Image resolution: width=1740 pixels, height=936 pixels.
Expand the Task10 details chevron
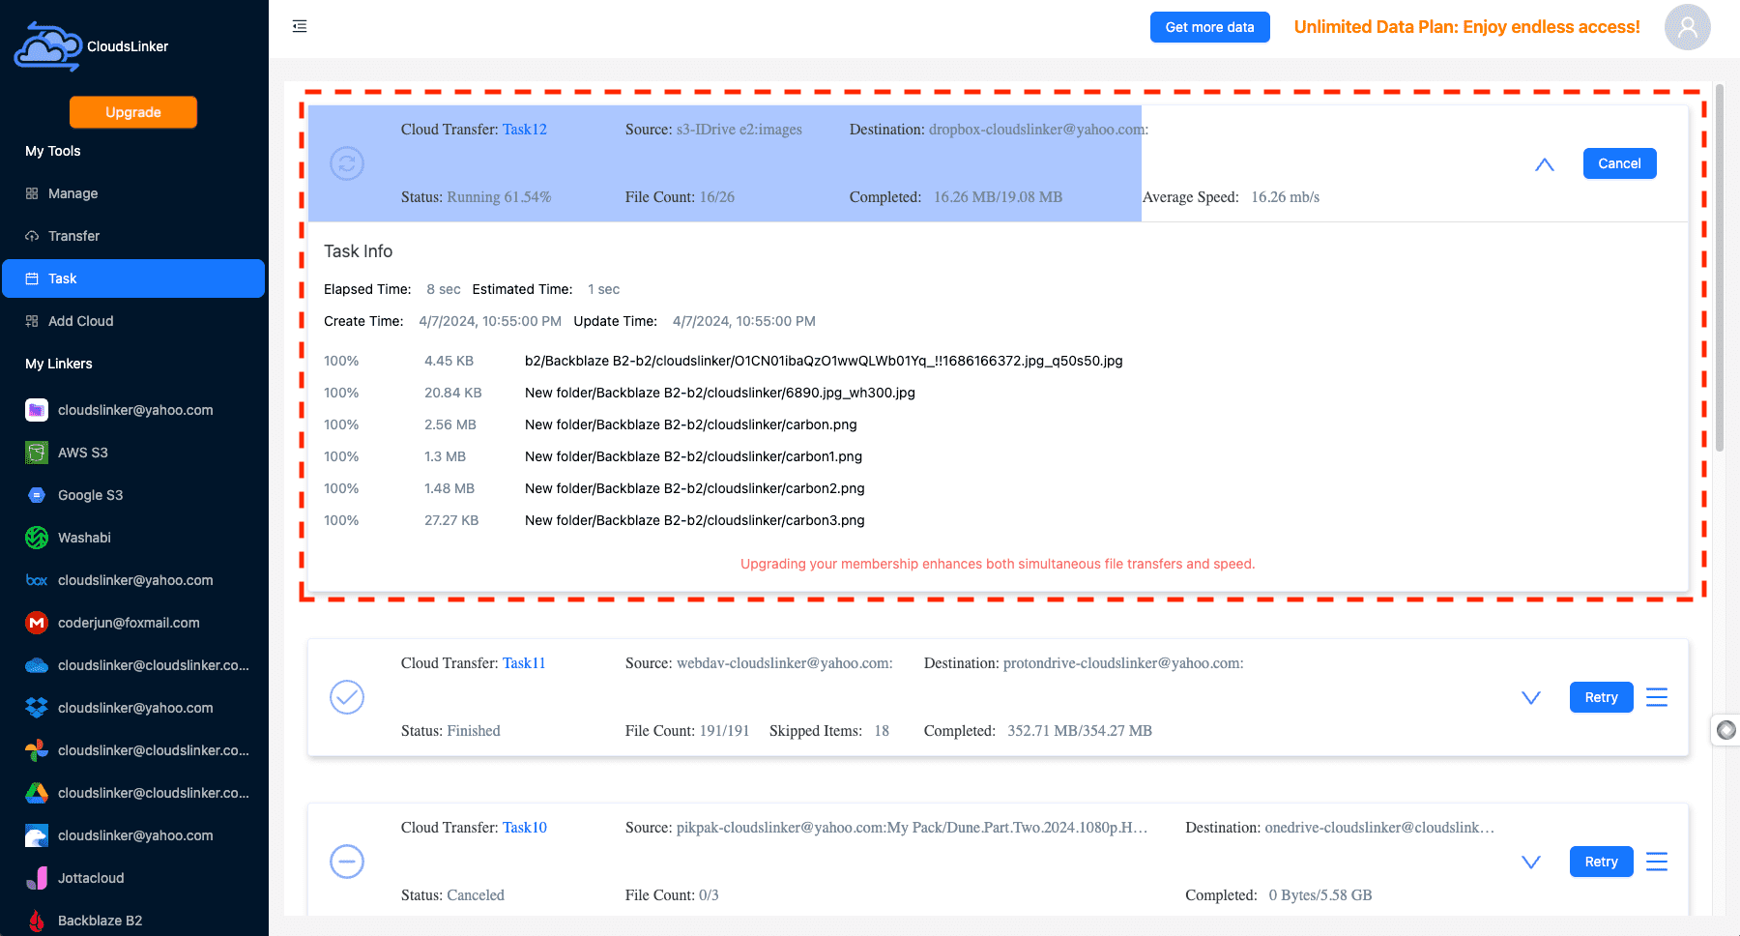tap(1531, 862)
